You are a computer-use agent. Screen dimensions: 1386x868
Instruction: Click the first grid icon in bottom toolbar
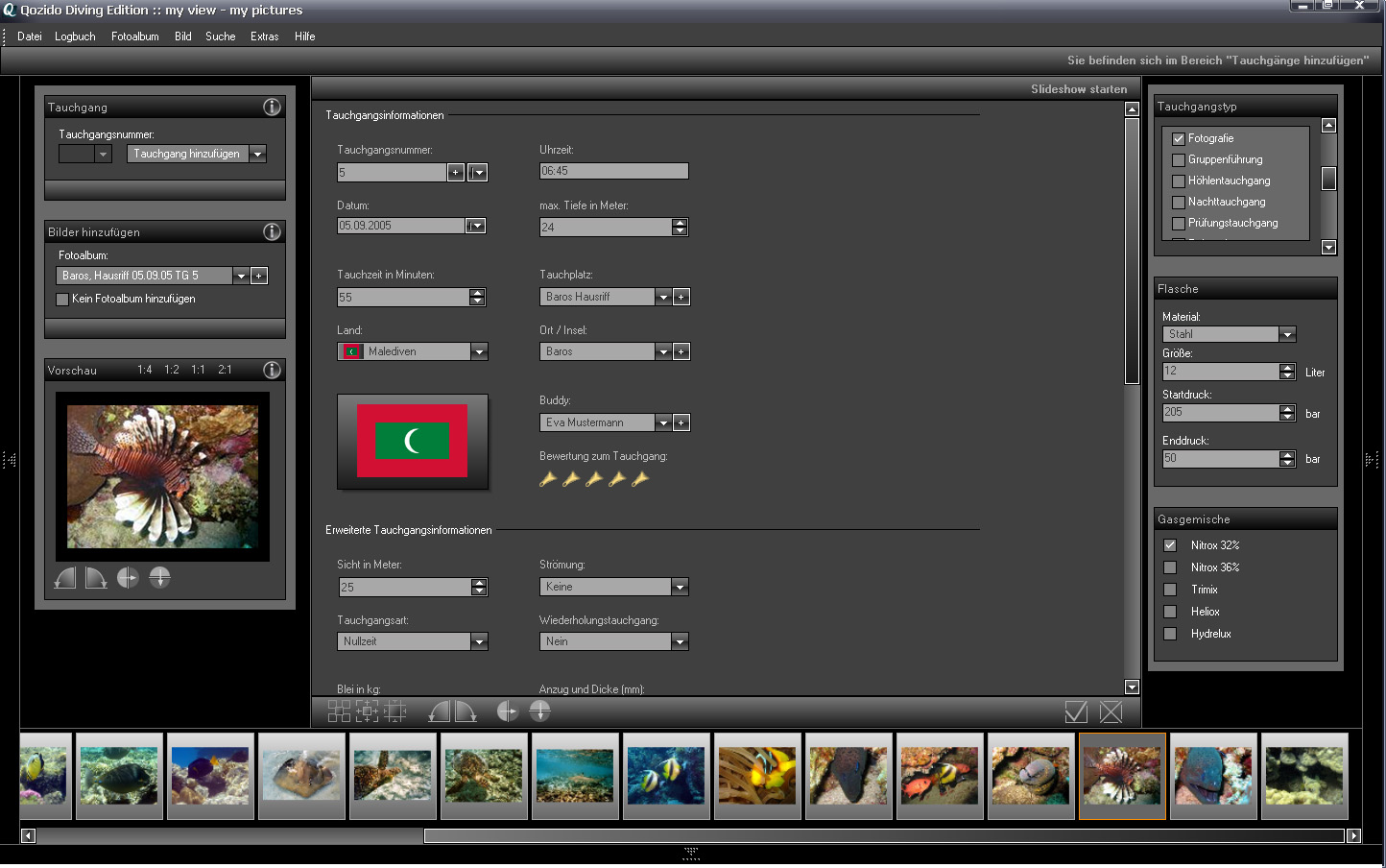point(339,711)
